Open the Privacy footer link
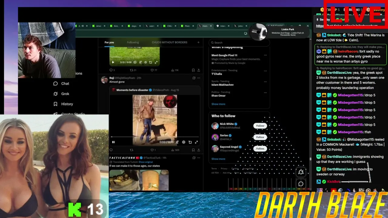This screenshot has width=388, height=218. [x=224, y=169]
